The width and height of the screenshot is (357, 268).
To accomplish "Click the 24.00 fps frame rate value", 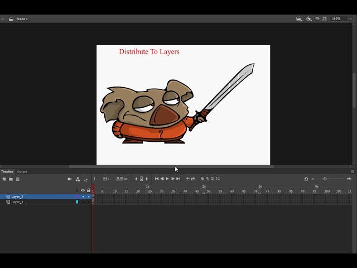I will pyautogui.click(x=122, y=179).
